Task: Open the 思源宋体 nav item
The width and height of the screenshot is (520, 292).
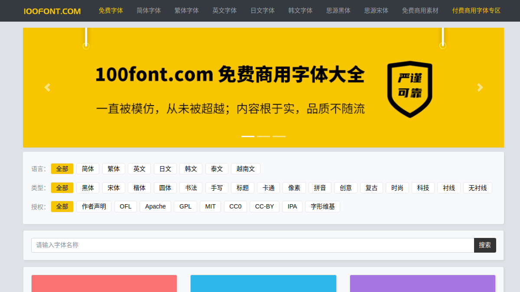Action: pos(376,10)
